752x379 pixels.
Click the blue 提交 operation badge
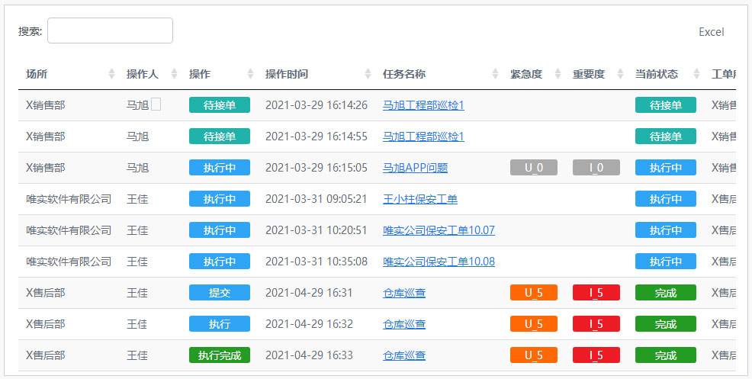pyautogui.click(x=219, y=293)
